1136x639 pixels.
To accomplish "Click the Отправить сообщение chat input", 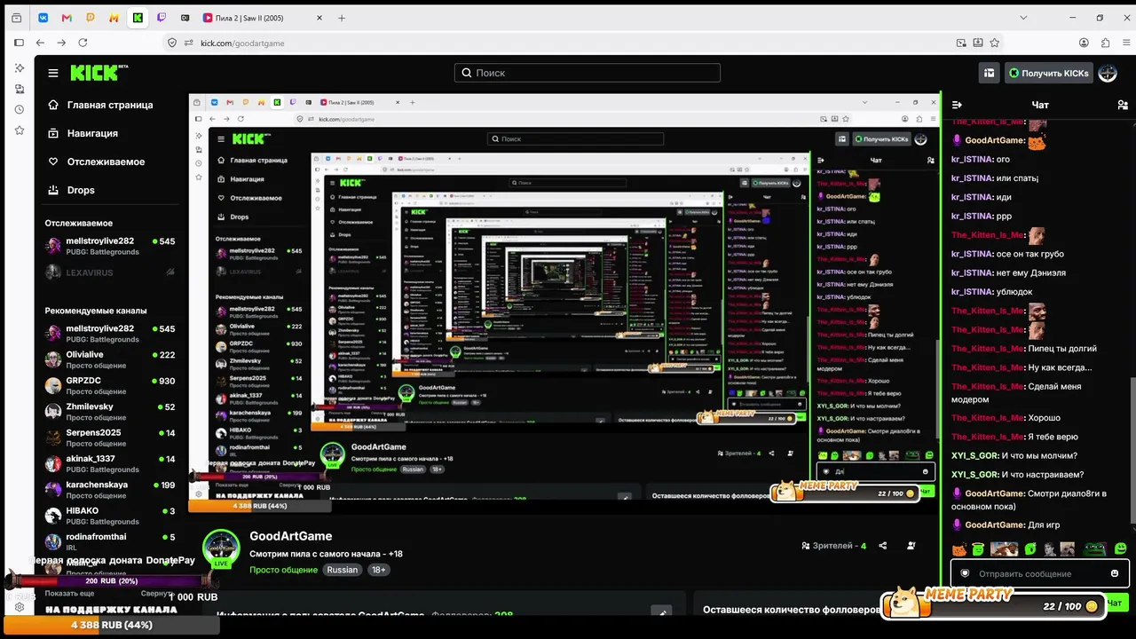I will (x=1040, y=573).
